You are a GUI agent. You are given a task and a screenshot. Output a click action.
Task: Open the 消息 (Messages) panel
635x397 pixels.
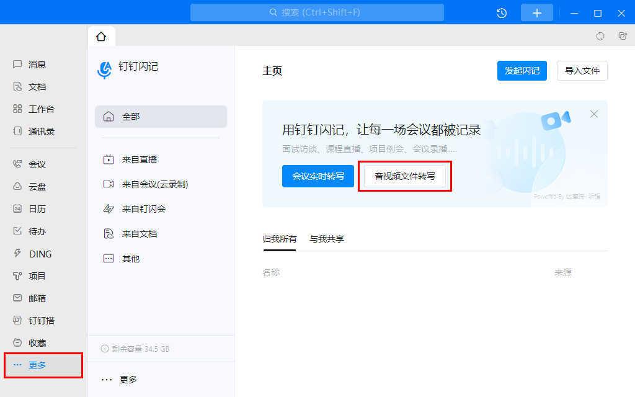[x=35, y=64]
